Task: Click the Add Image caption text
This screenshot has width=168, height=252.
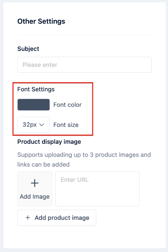Action: pyautogui.click(x=35, y=197)
